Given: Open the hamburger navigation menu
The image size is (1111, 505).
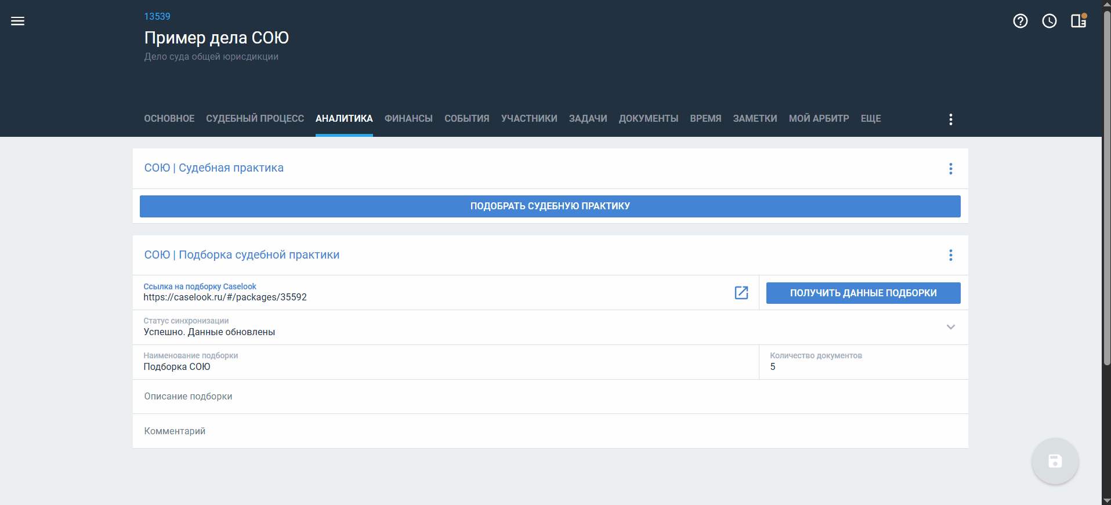Looking at the screenshot, I should pyautogui.click(x=18, y=21).
